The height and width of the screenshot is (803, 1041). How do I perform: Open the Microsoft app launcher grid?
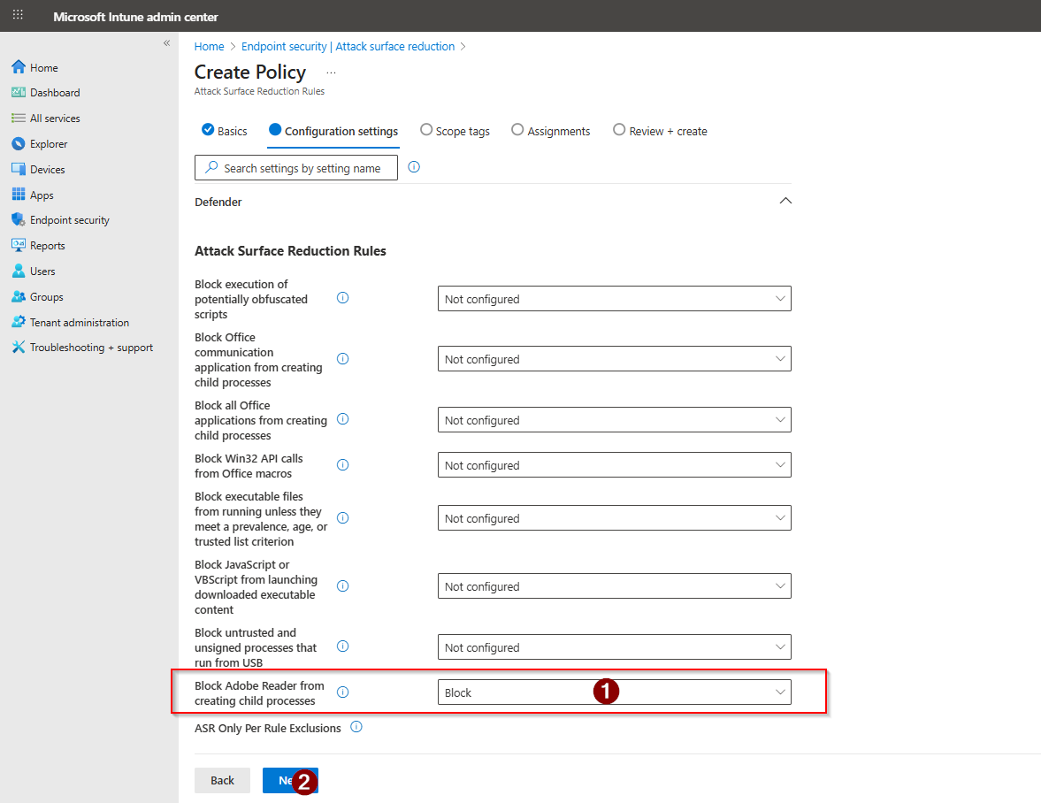point(17,15)
